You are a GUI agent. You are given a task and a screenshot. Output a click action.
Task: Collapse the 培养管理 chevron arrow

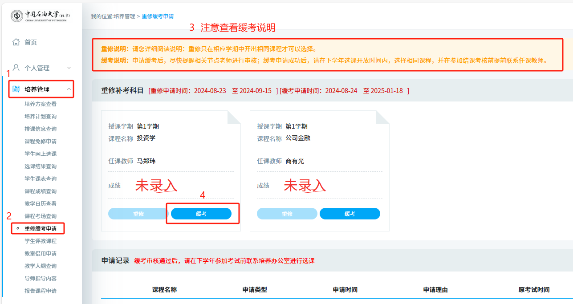pos(69,89)
